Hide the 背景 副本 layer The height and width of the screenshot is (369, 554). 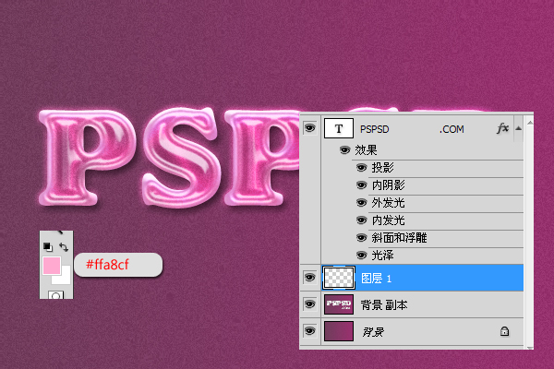pos(310,304)
